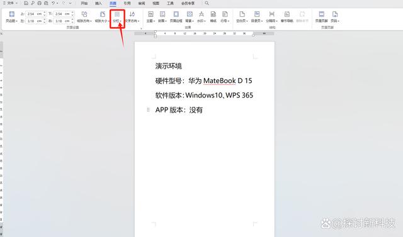
Task: Open the 背景 background menu
Action: click(x=190, y=17)
